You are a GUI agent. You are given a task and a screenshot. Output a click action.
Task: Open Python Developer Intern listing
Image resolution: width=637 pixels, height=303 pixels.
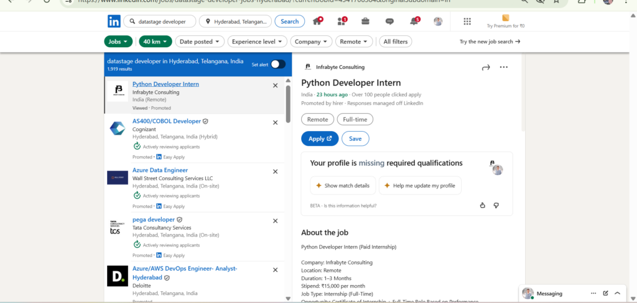coord(165,84)
